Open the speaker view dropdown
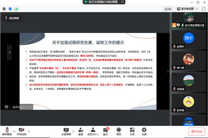Screen dimensions: 208x138 click(187, 9)
